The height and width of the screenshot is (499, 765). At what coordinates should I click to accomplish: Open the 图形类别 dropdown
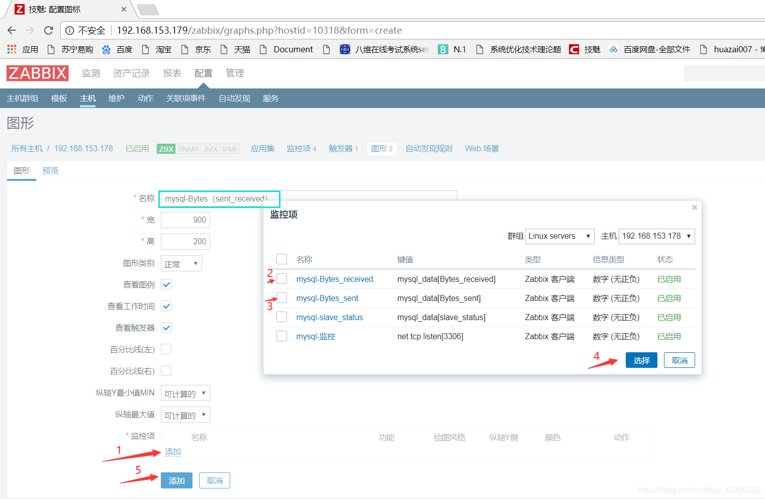pos(181,264)
